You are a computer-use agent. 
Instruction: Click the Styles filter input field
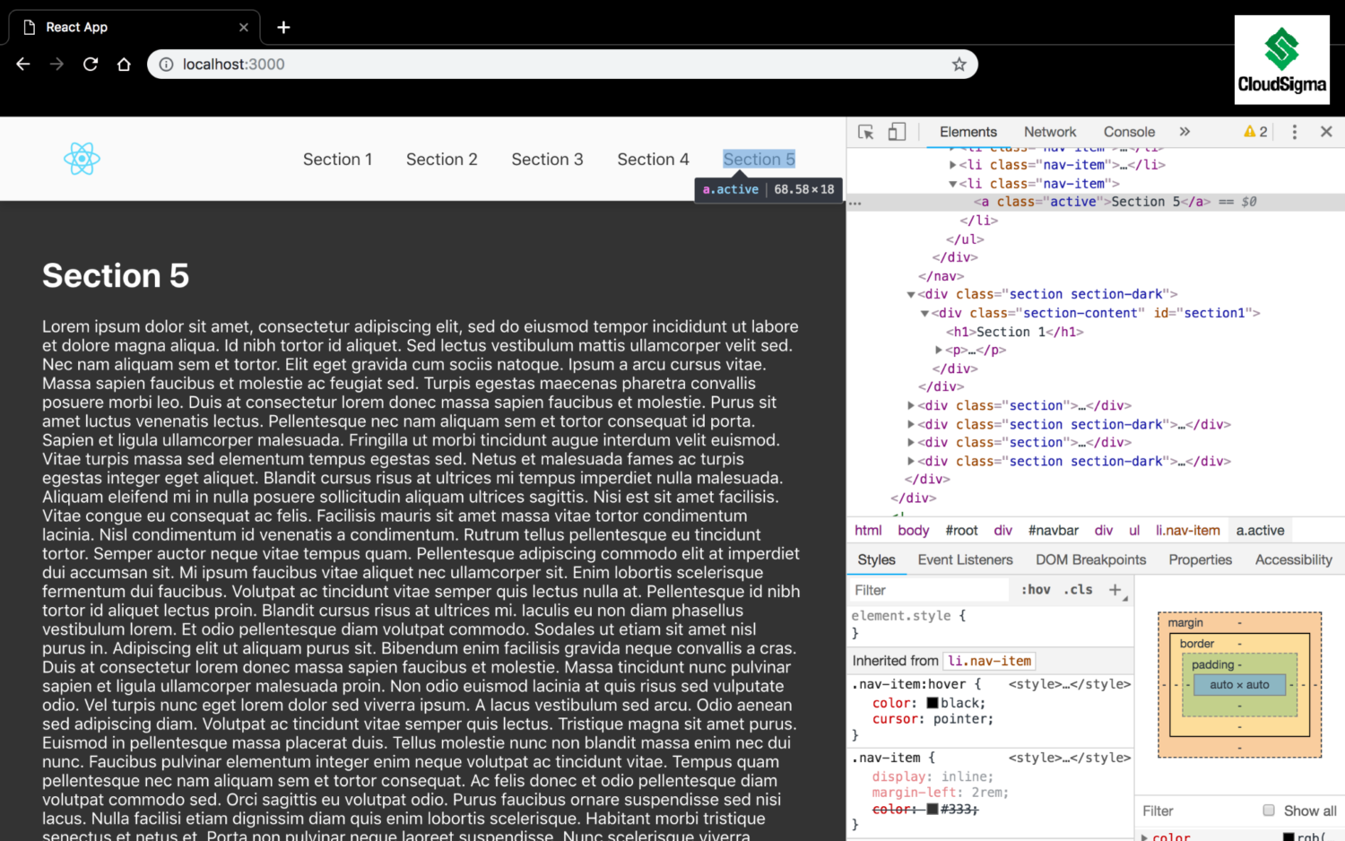click(928, 590)
